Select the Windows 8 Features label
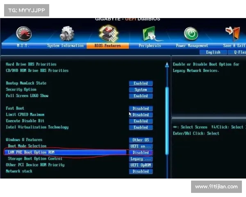The width and height of the screenshot is (246, 197). click(x=24, y=140)
